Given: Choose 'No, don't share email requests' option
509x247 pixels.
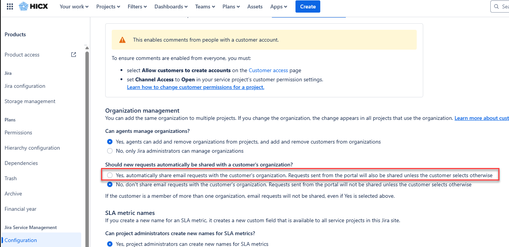Looking at the screenshot, I should point(110,184).
